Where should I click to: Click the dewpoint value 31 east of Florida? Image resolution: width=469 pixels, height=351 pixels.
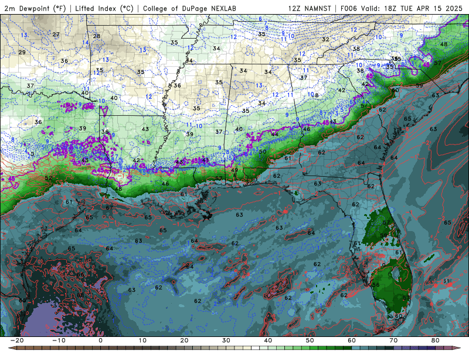click(x=446, y=281)
